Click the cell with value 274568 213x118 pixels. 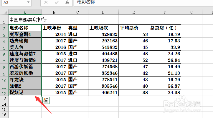103,67
